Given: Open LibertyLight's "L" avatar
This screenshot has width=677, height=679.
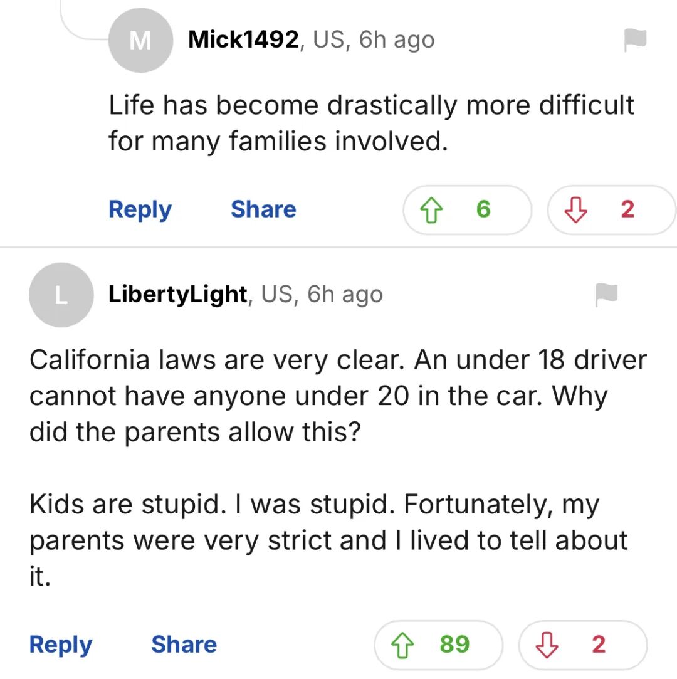Looking at the screenshot, I should click(61, 295).
